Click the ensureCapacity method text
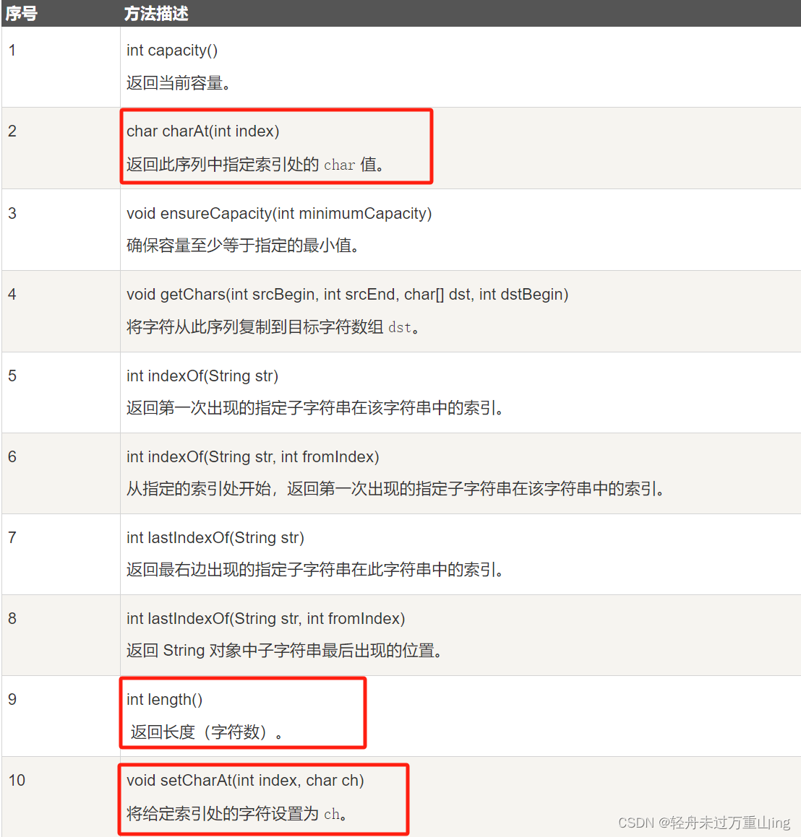 click(278, 213)
